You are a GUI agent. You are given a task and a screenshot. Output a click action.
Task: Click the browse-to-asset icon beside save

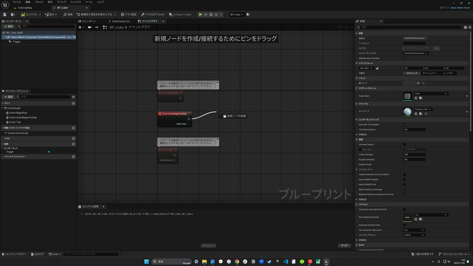13,15
